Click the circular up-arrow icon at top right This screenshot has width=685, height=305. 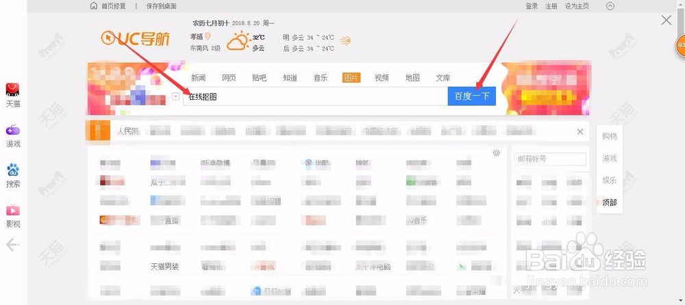[x=610, y=6]
